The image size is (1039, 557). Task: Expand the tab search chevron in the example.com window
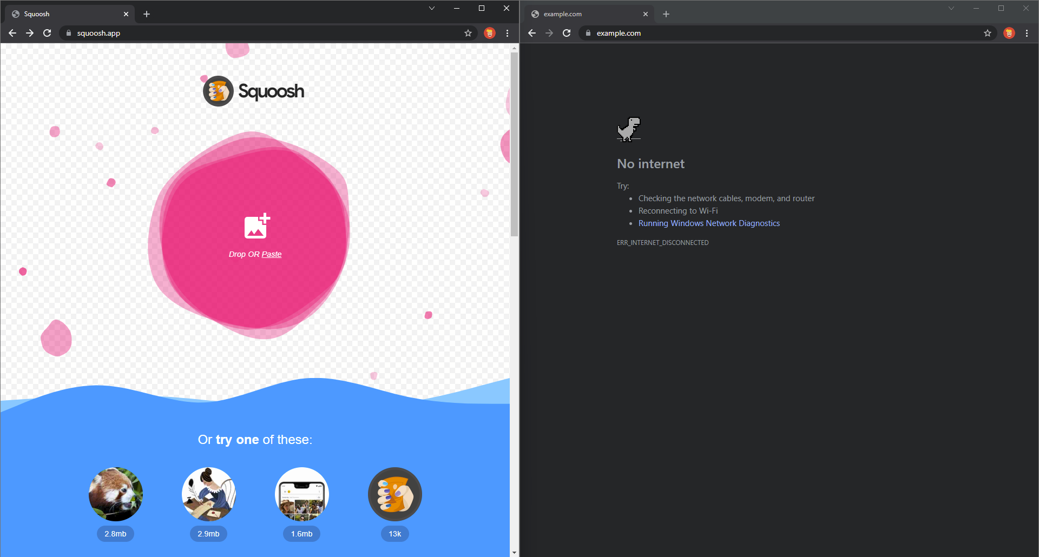click(951, 8)
